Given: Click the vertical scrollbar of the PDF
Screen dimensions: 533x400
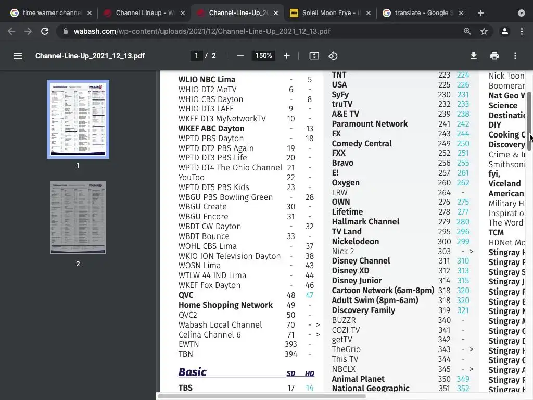Looking at the screenshot, I should point(529,121).
